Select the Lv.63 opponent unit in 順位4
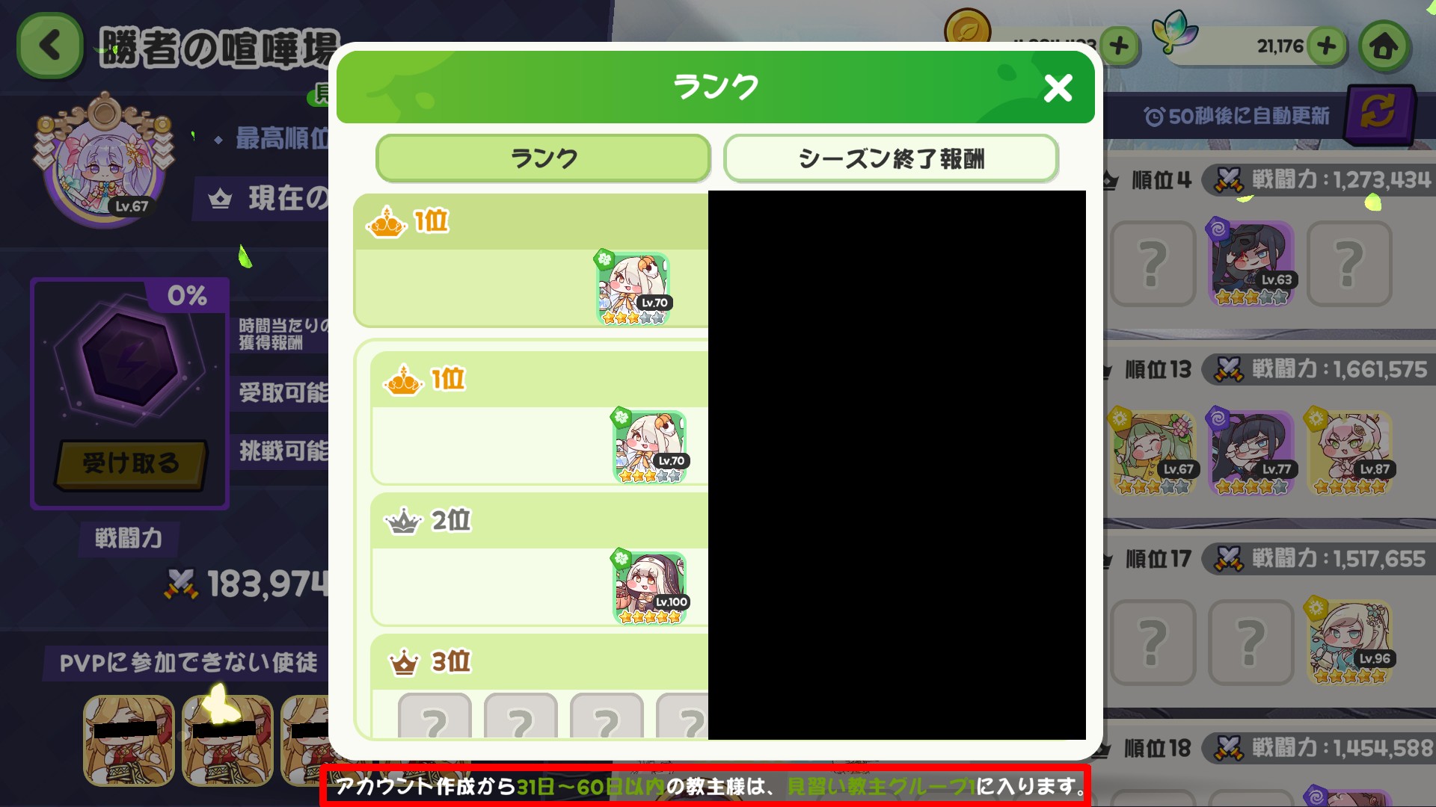 pyautogui.click(x=1251, y=263)
